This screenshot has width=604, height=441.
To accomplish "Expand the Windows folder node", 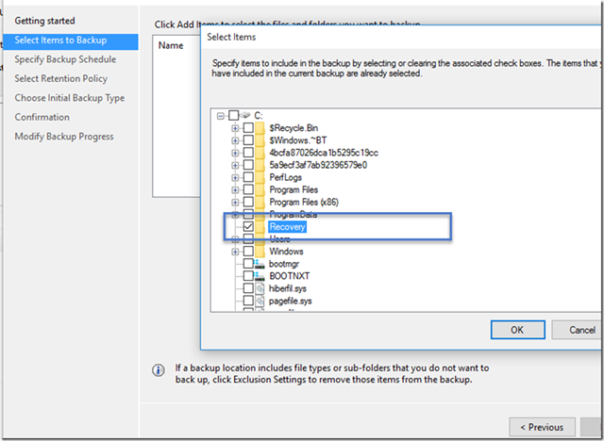I will tap(235, 252).
